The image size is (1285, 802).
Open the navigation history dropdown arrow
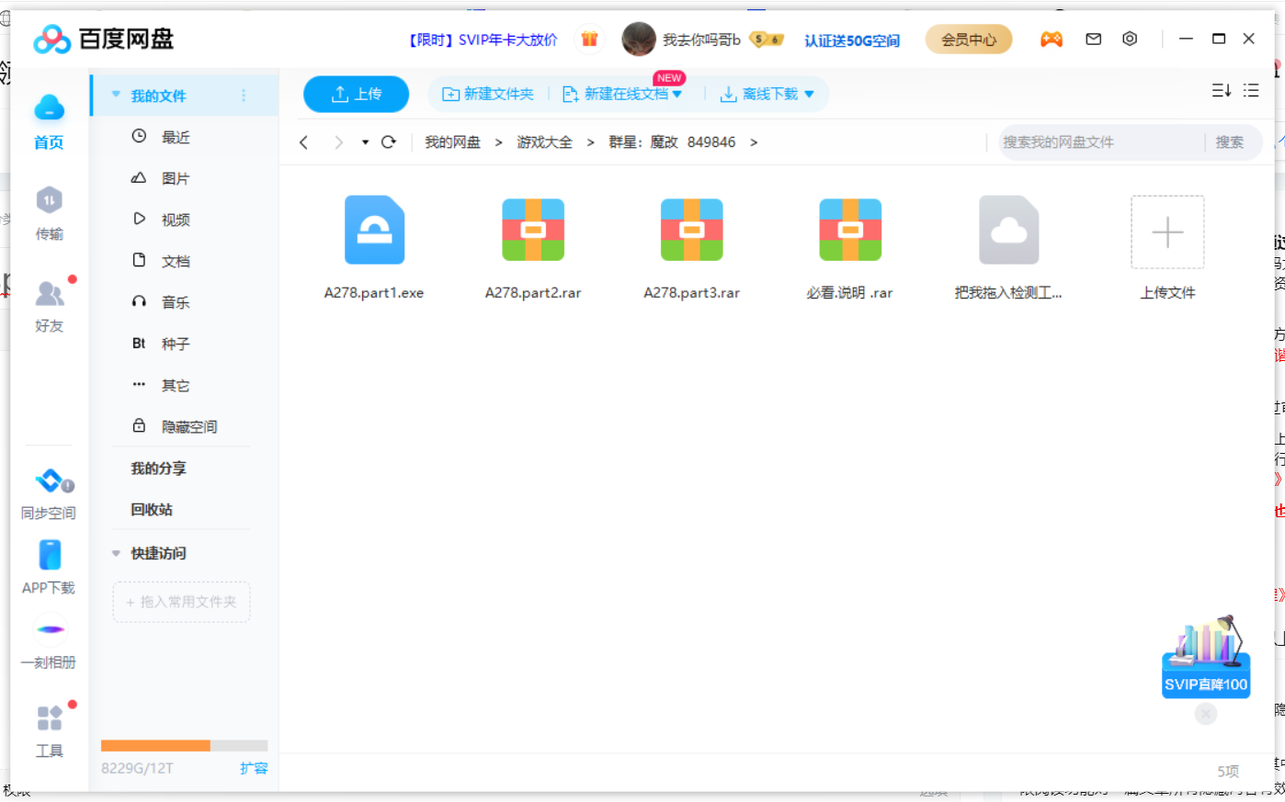(x=365, y=142)
